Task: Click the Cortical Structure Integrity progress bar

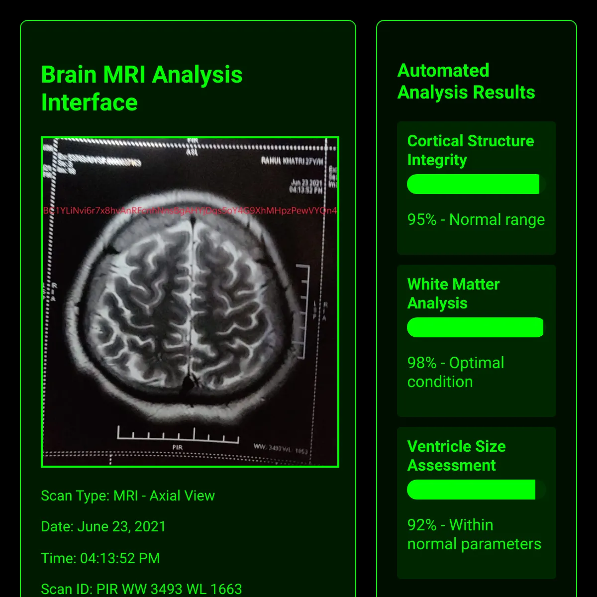Action: [x=476, y=184]
